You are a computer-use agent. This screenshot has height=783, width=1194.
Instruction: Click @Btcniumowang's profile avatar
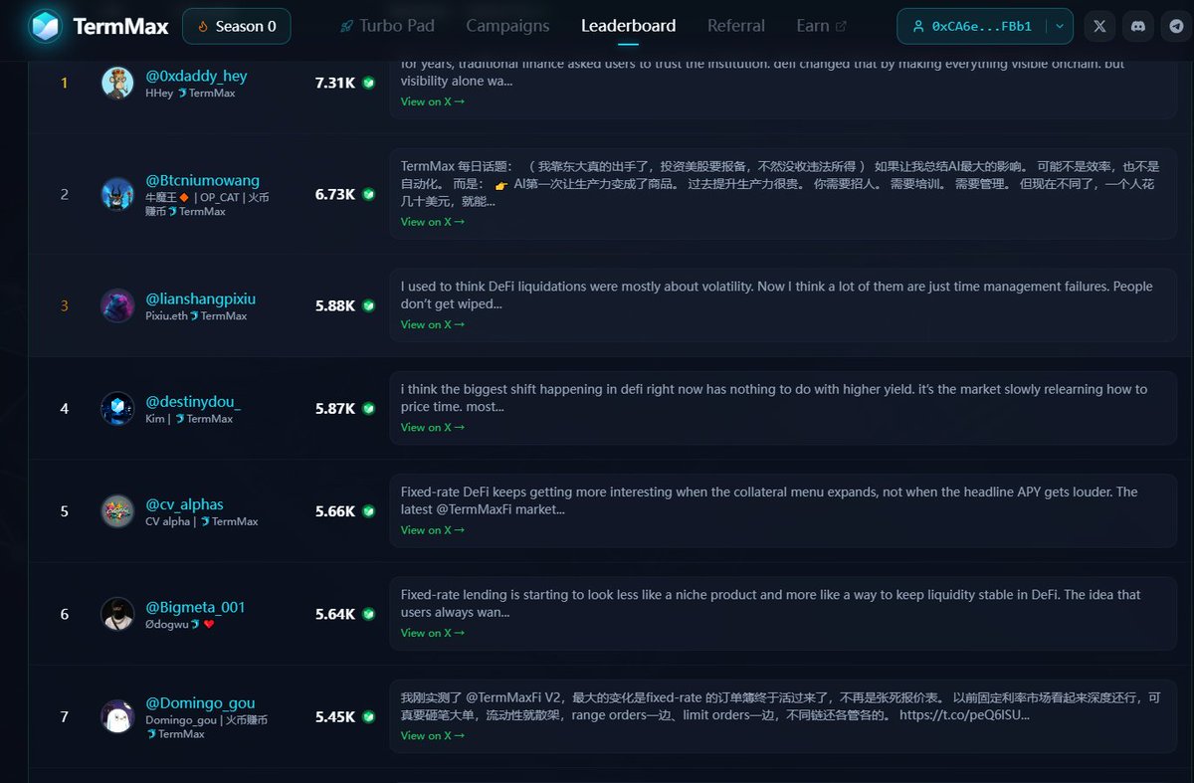coord(117,194)
